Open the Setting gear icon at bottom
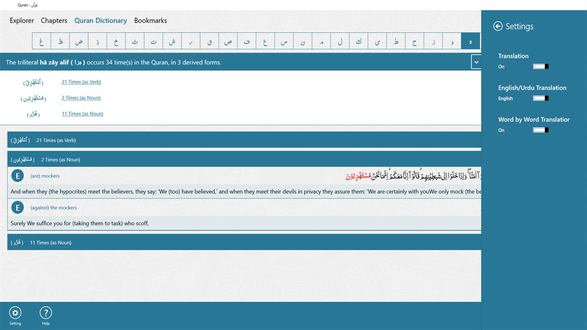 tap(15, 312)
